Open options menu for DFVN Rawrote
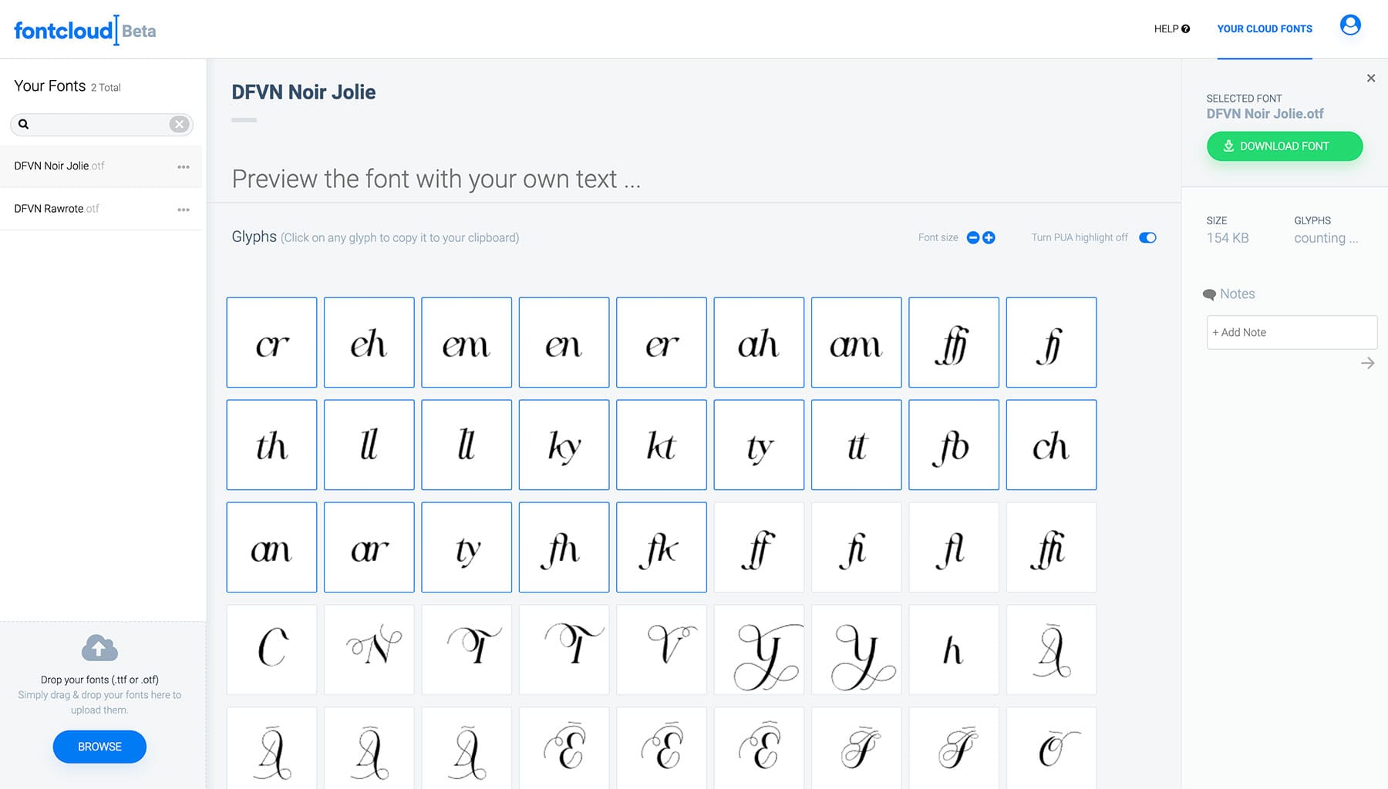The height and width of the screenshot is (789, 1388). pyautogui.click(x=184, y=210)
